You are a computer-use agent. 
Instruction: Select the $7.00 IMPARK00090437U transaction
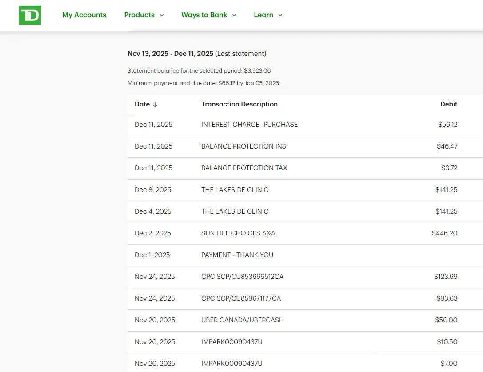tap(232, 364)
